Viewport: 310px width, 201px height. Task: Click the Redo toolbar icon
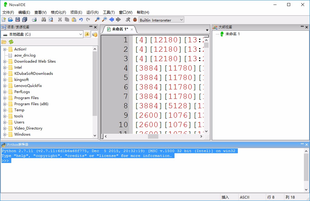(x=88, y=19)
